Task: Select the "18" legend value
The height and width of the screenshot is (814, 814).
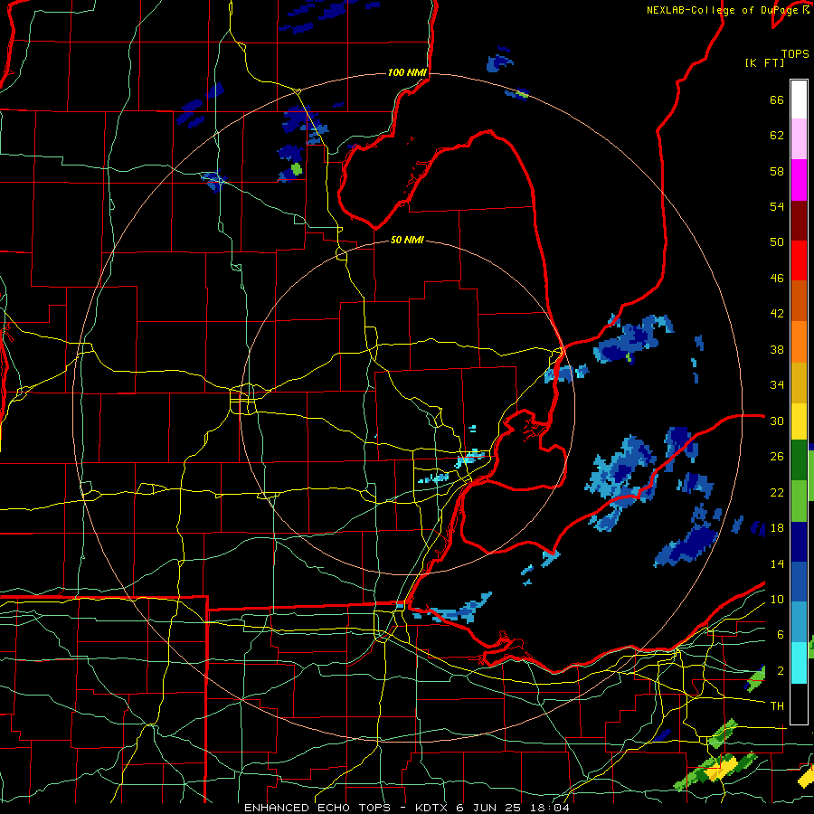Action: (x=777, y=528)
